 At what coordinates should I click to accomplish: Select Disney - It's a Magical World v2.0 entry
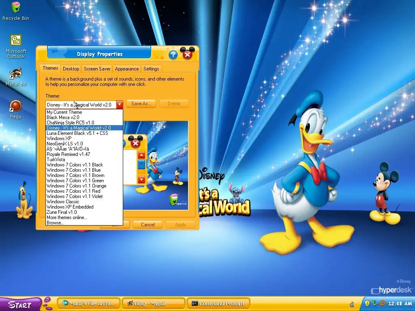point(84,128)
